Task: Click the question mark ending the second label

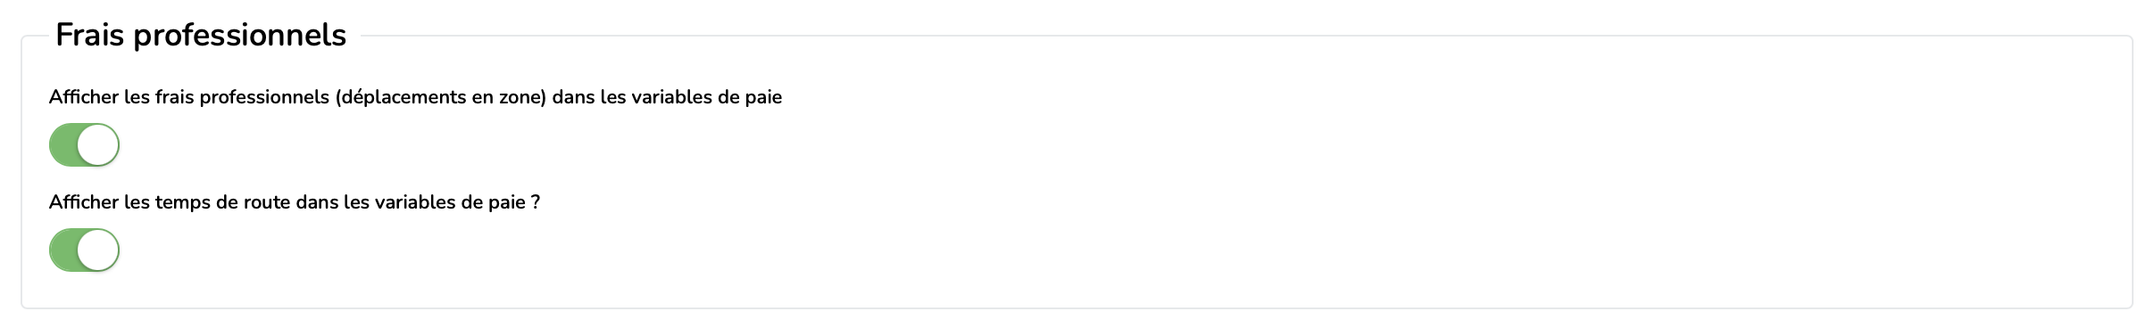Action: coord(536,202)
